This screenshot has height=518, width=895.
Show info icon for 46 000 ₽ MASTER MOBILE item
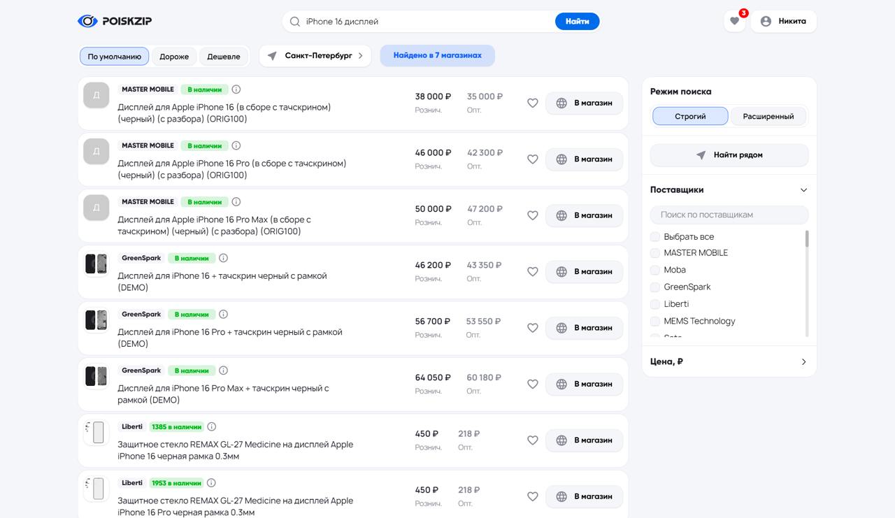(236, 145)
